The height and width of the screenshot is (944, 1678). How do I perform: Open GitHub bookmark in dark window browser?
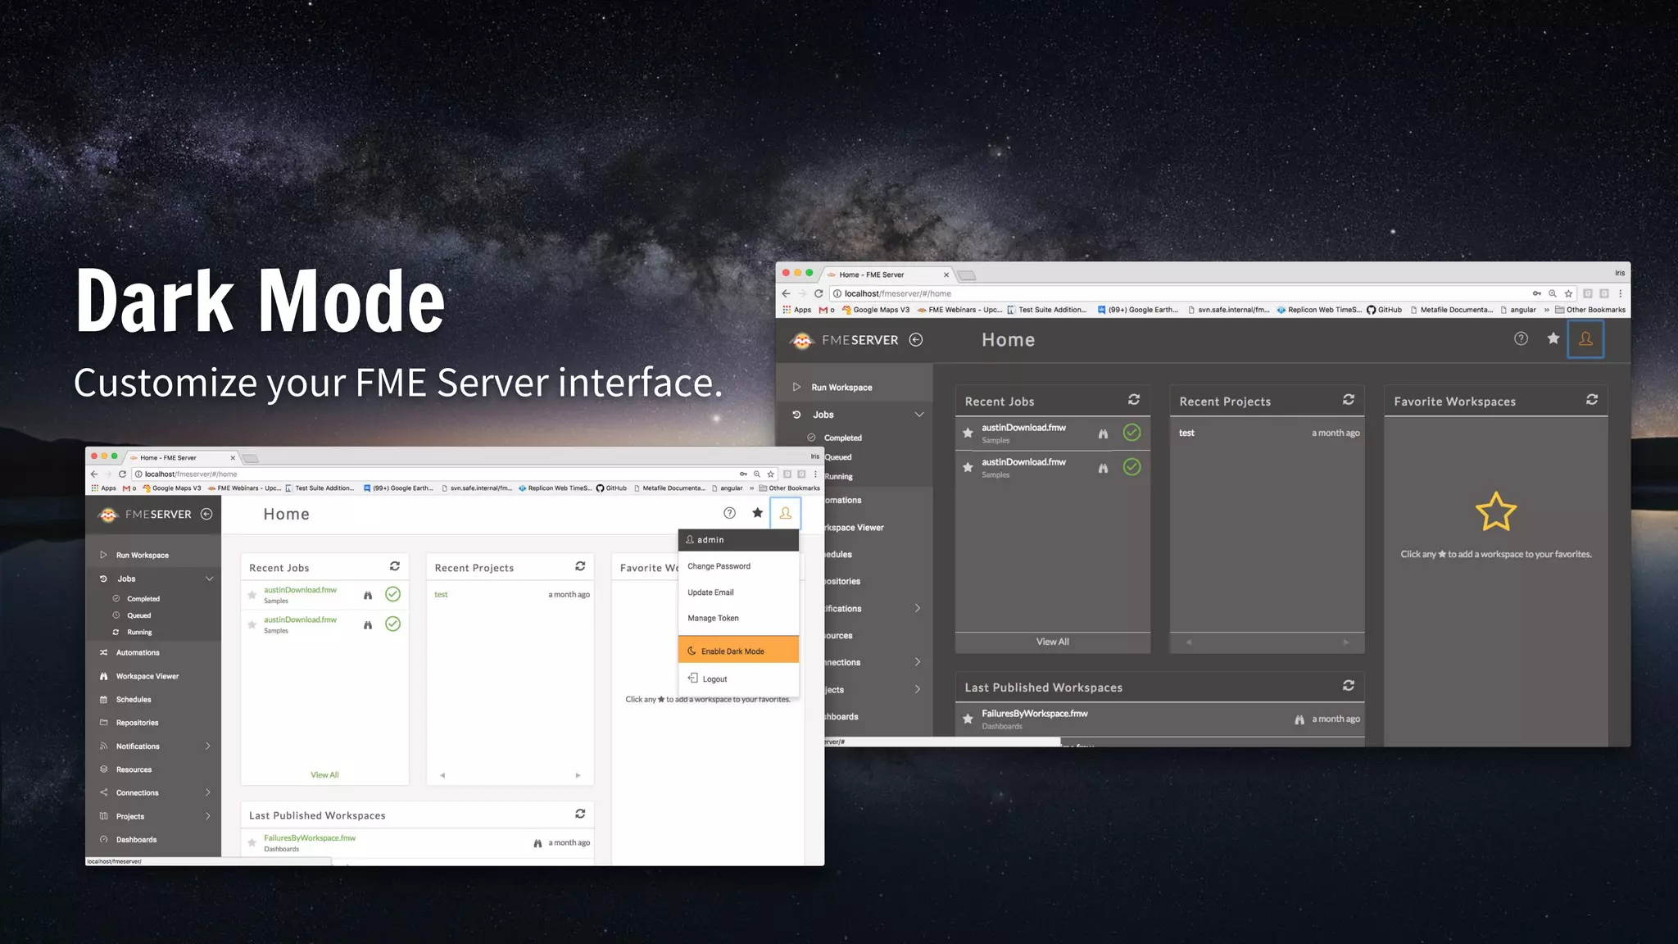(1384, 310)
